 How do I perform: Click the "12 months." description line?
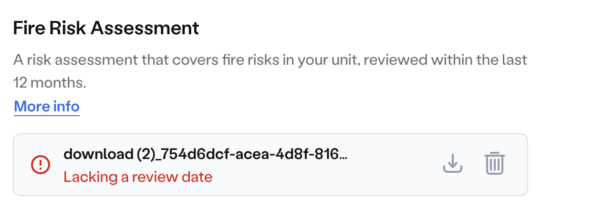pos(50,83)
